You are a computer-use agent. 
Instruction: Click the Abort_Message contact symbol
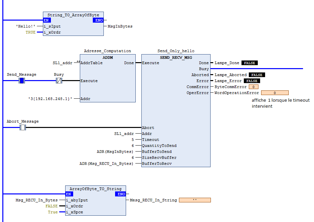click(23, 128)
